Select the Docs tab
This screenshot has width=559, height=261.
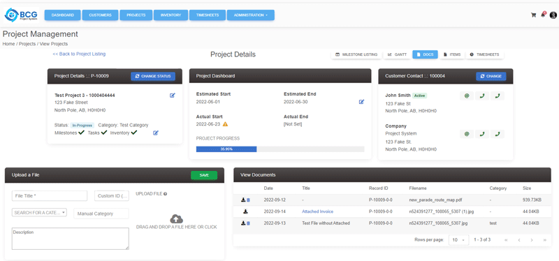tap(425, 54)
